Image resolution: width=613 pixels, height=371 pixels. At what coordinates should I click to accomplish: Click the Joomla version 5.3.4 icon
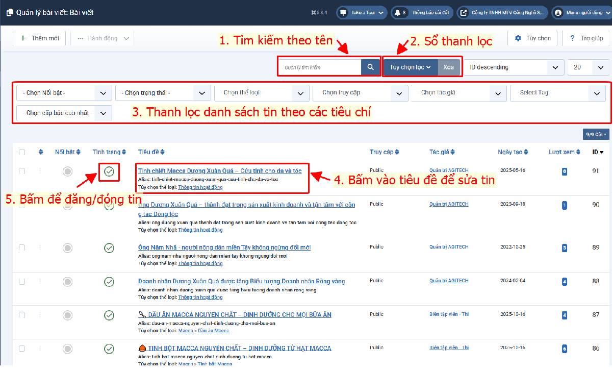[x=320, y=13]
